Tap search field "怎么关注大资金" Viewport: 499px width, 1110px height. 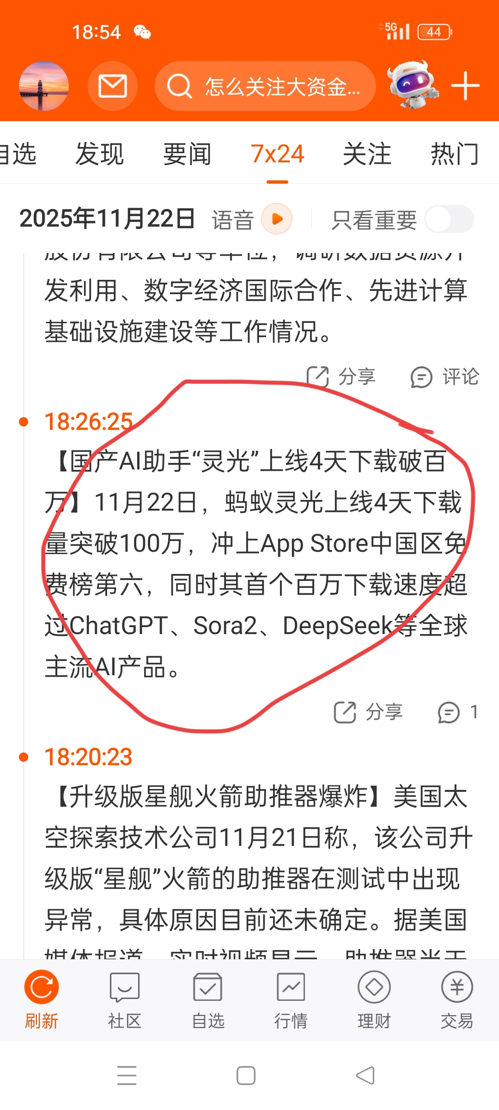[265, 86]
